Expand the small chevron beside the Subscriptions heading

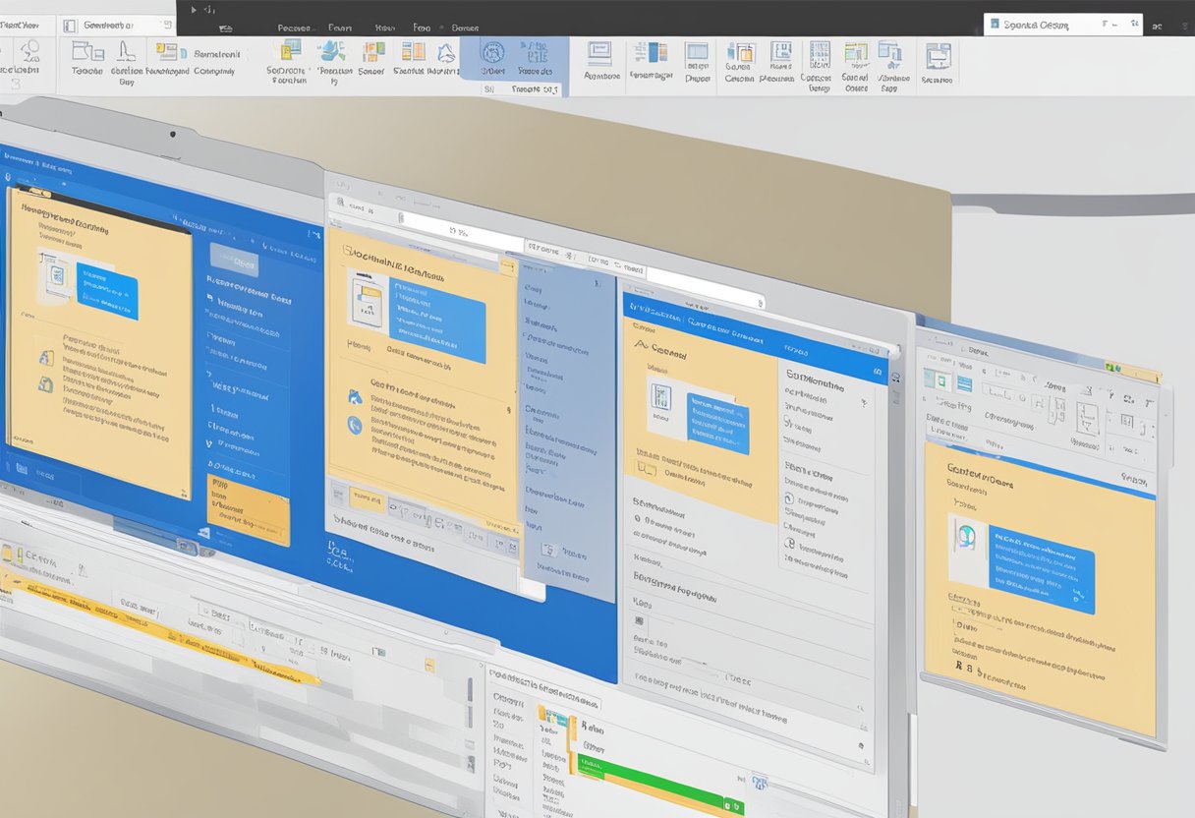[865, 401]
